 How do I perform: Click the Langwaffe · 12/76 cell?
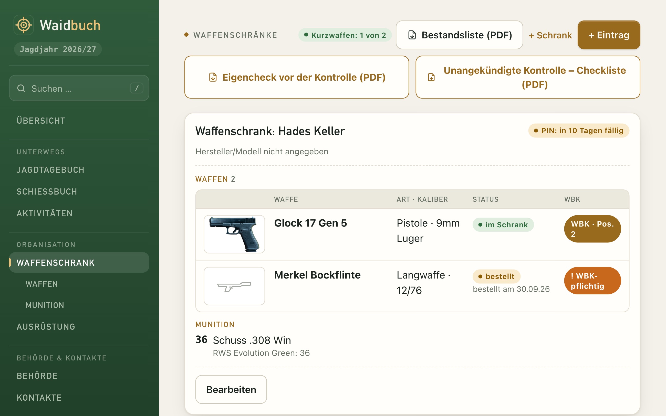point(424,283)
